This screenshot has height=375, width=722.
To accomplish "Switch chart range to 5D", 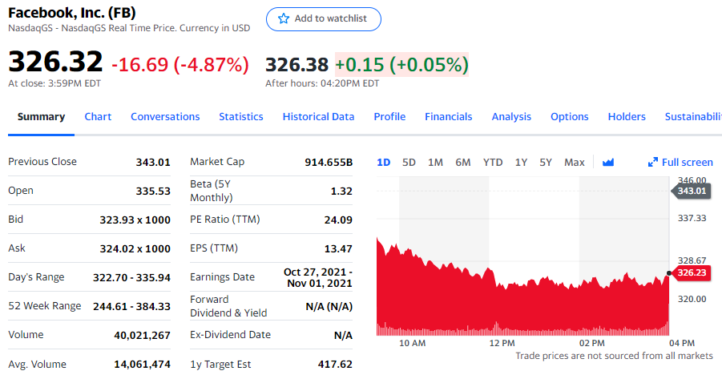I will tap(409, 162).
